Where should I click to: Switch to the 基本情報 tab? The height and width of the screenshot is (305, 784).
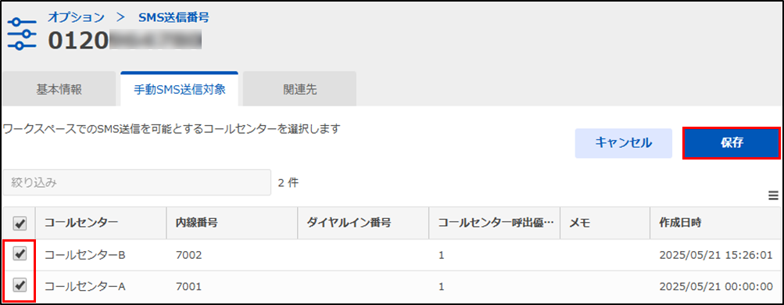59,89
